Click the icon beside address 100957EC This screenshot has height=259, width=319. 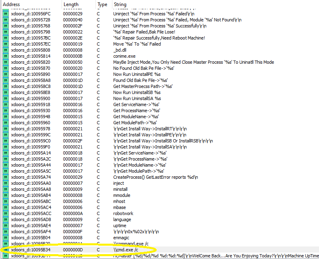tap(6, 44)
